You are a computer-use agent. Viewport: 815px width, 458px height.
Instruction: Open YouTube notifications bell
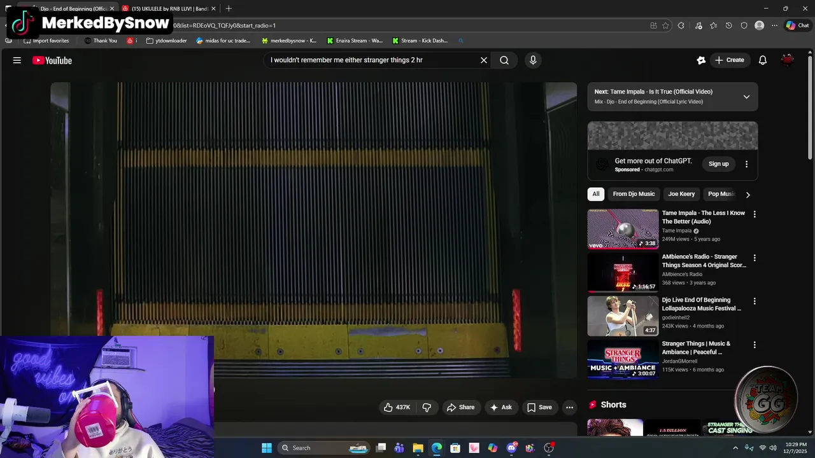[x=763, y=60]
